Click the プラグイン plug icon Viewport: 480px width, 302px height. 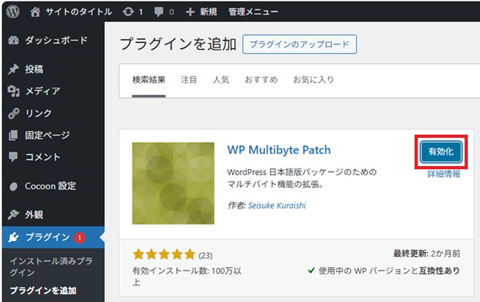(x=13, y=237)
